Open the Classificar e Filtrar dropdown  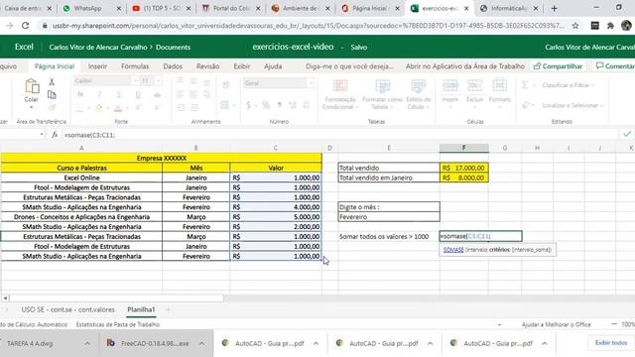click(569, 85)
